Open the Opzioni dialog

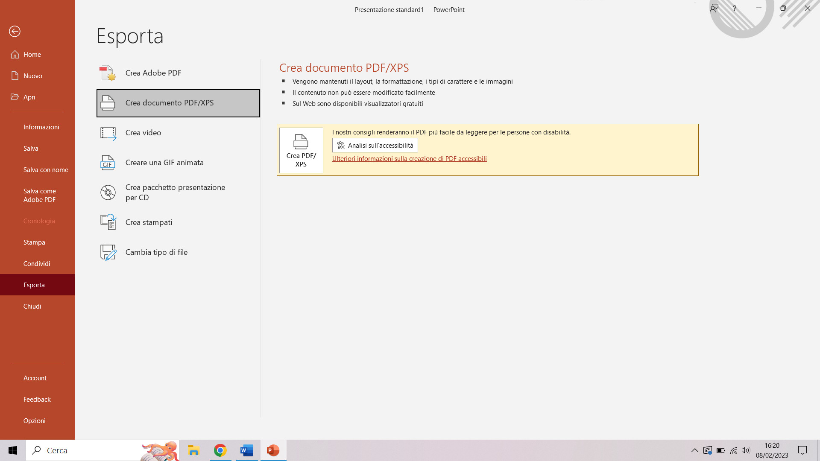pyautogui.click(x=34, y=420)
